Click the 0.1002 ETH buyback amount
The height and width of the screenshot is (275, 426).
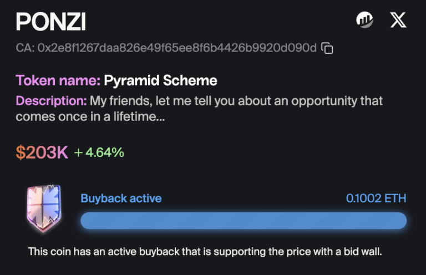pos(376,198)
